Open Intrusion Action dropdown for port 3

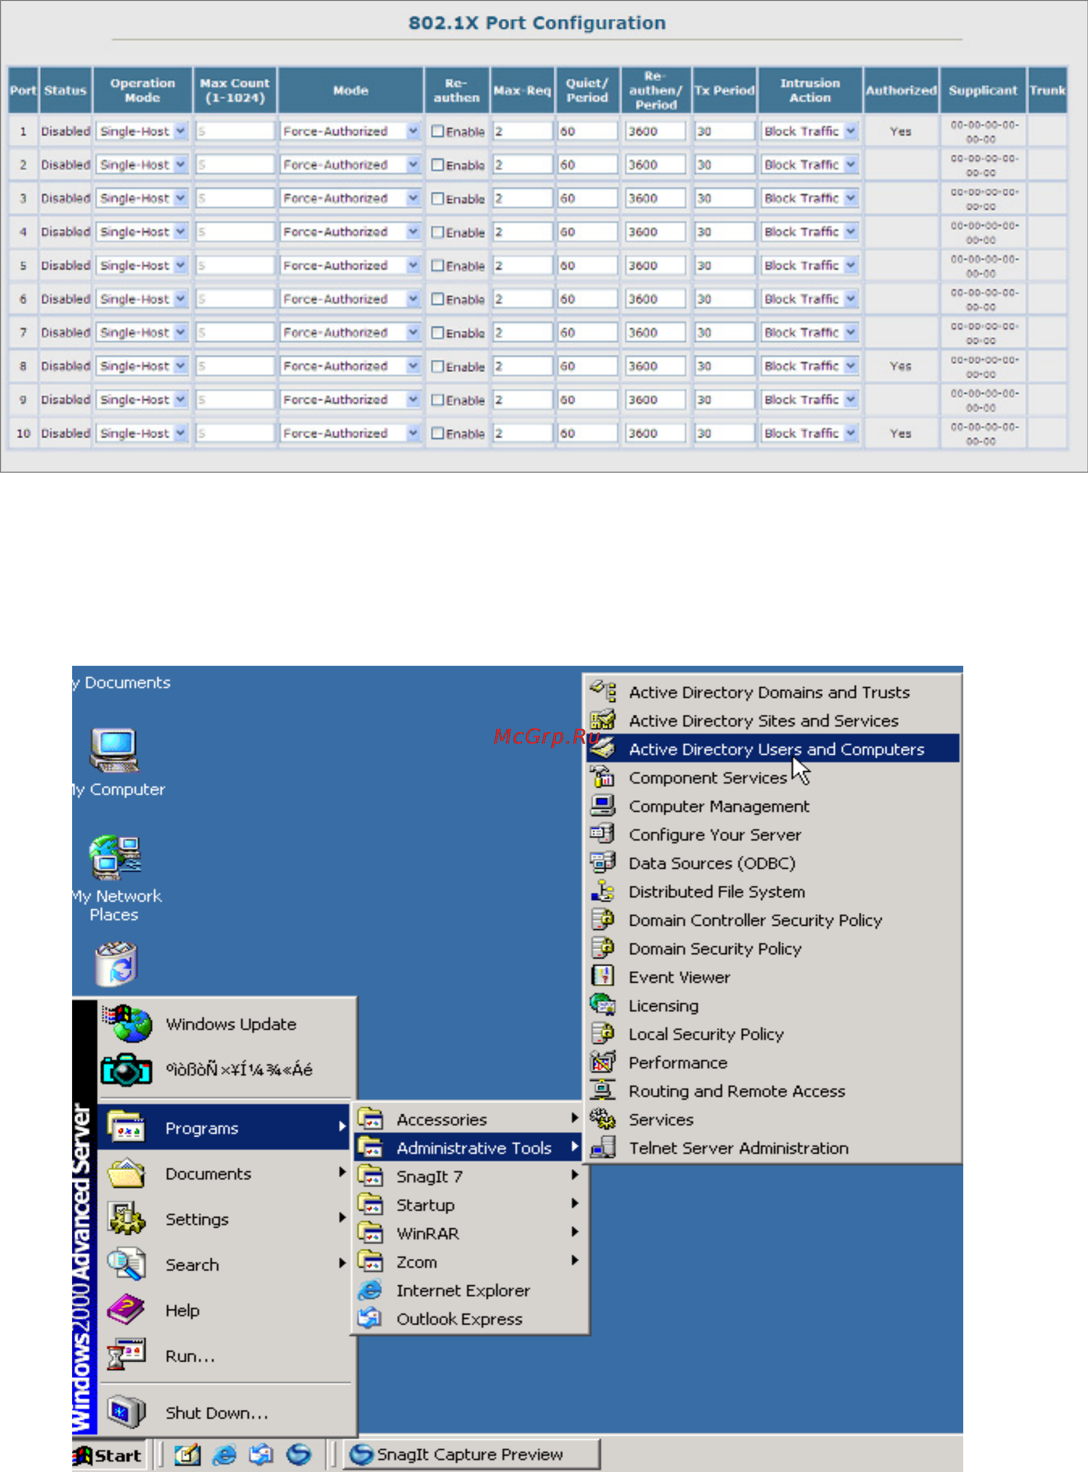click(809, 198)
